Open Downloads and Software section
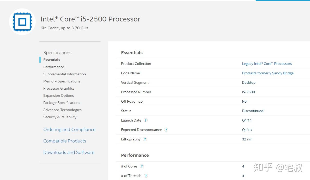This screenshot has height=180, width=310. click(x=69, y=152)
